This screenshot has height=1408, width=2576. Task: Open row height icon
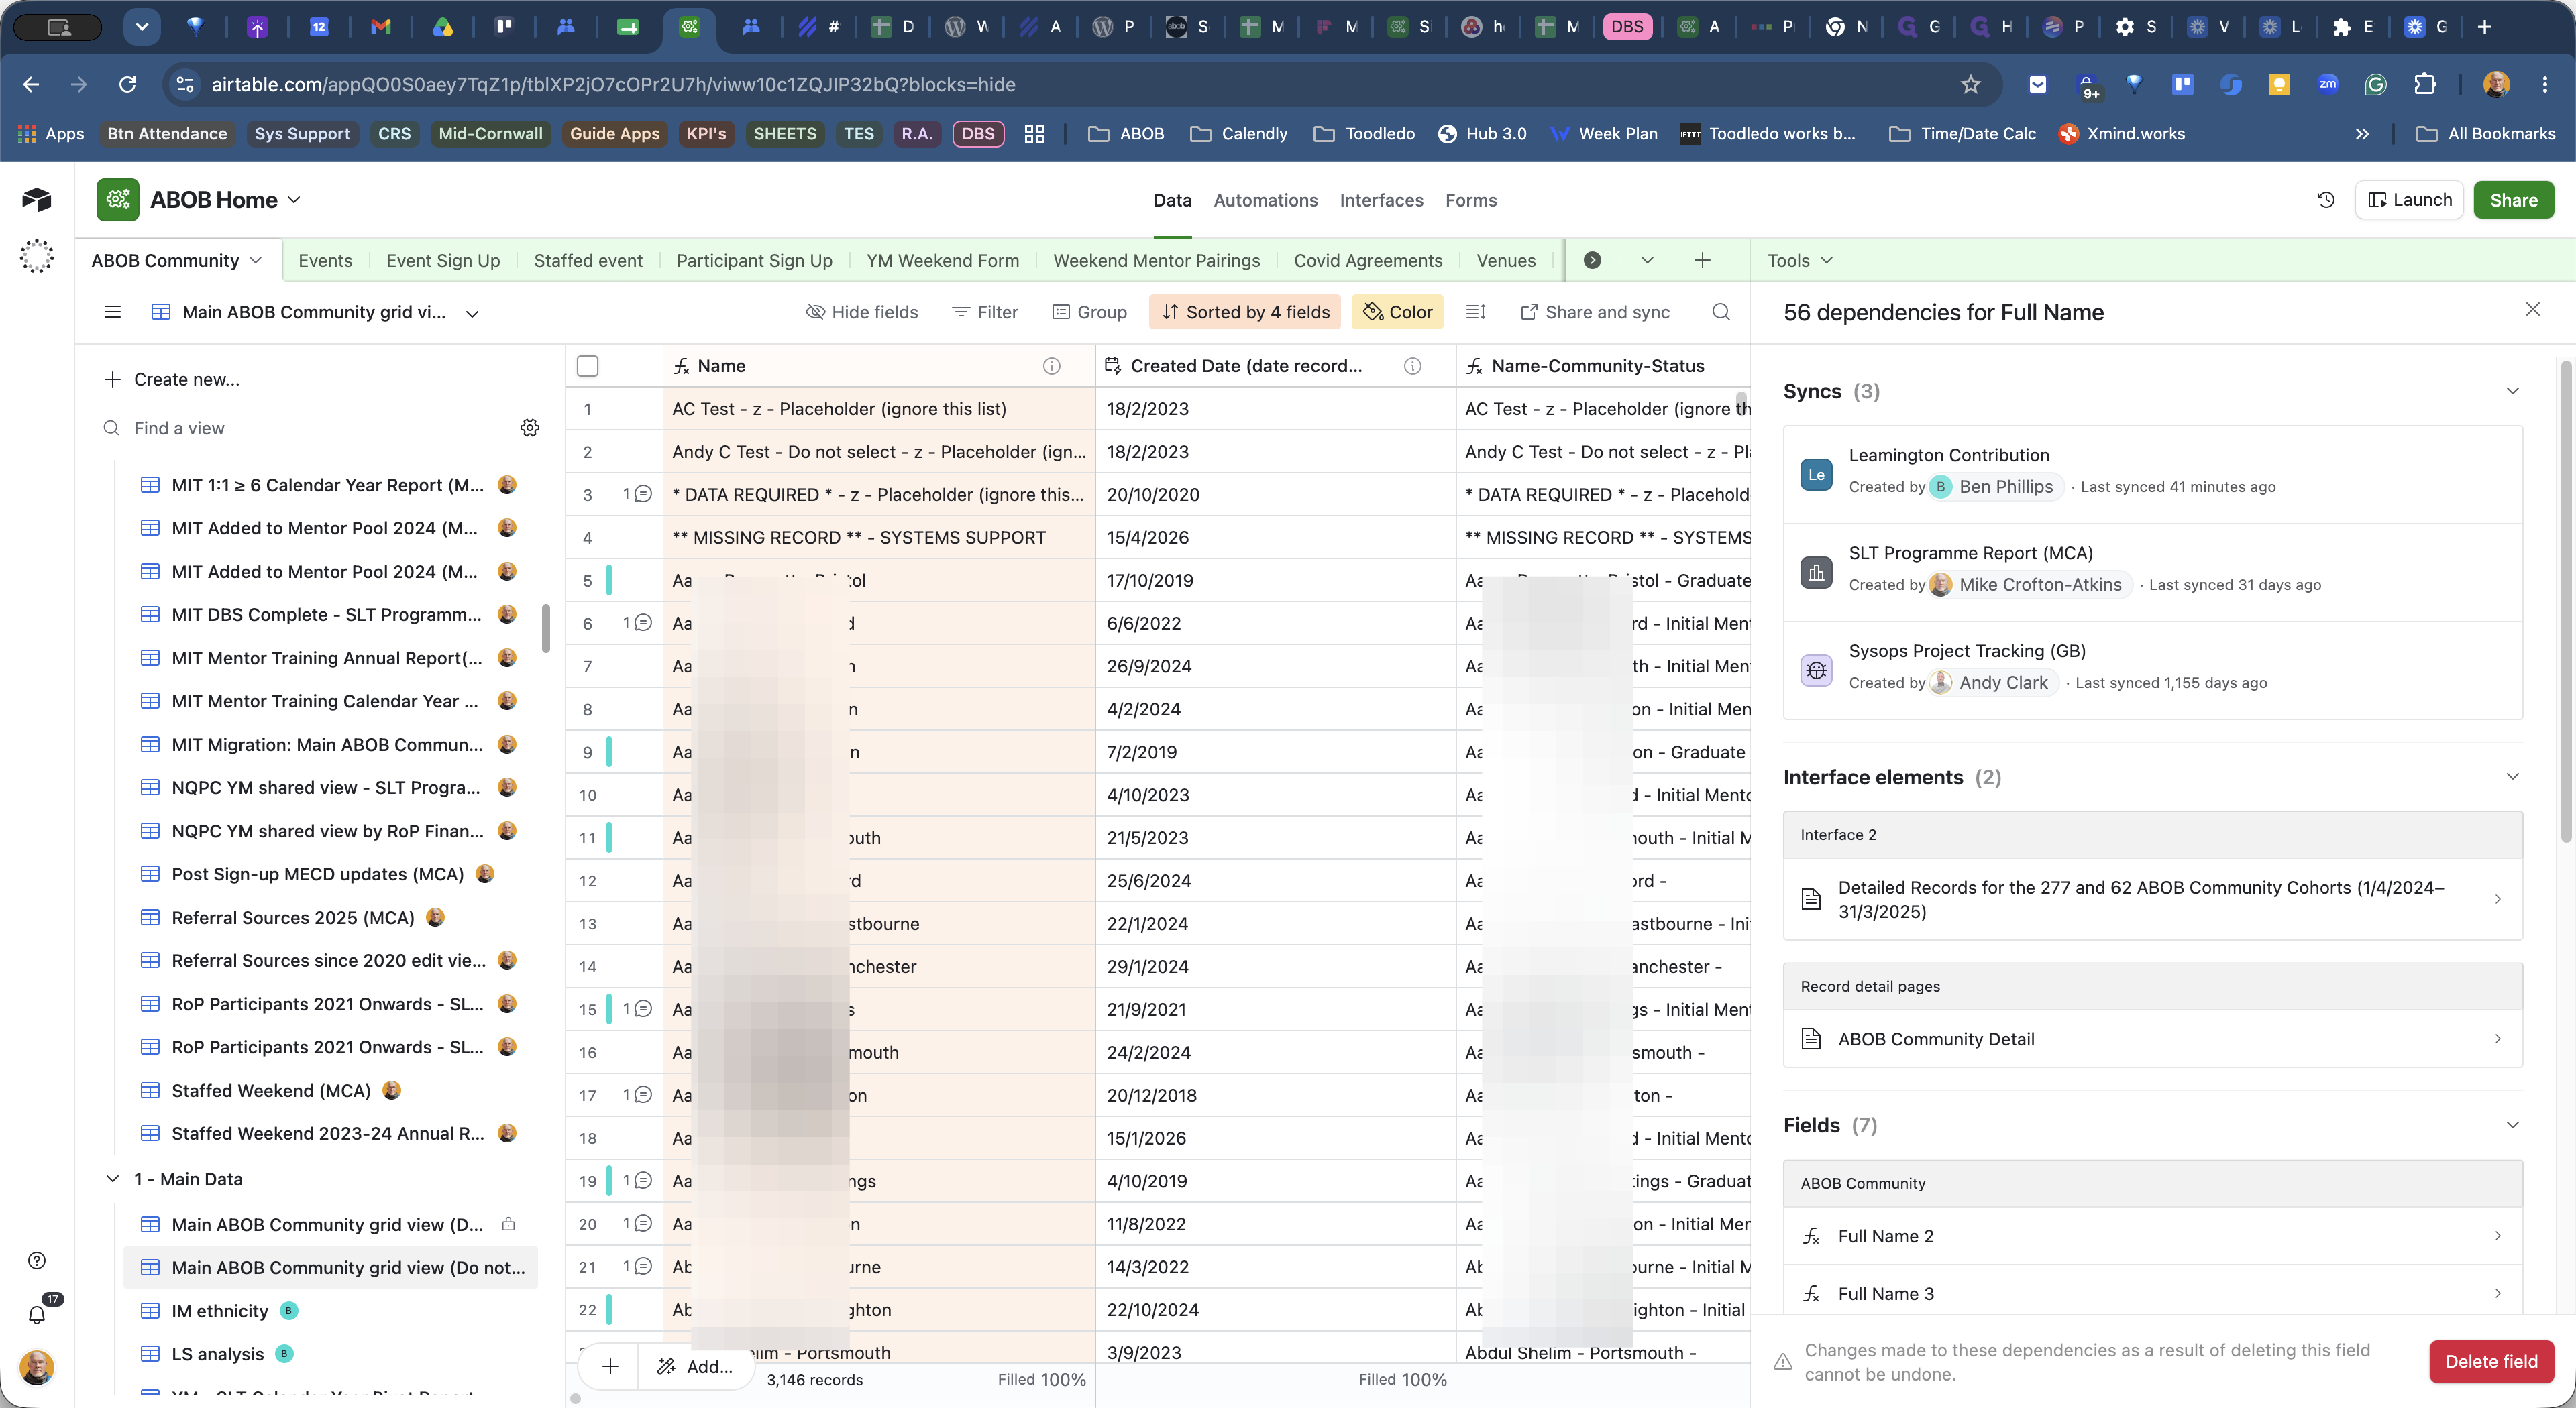(x=1475, y=312)
